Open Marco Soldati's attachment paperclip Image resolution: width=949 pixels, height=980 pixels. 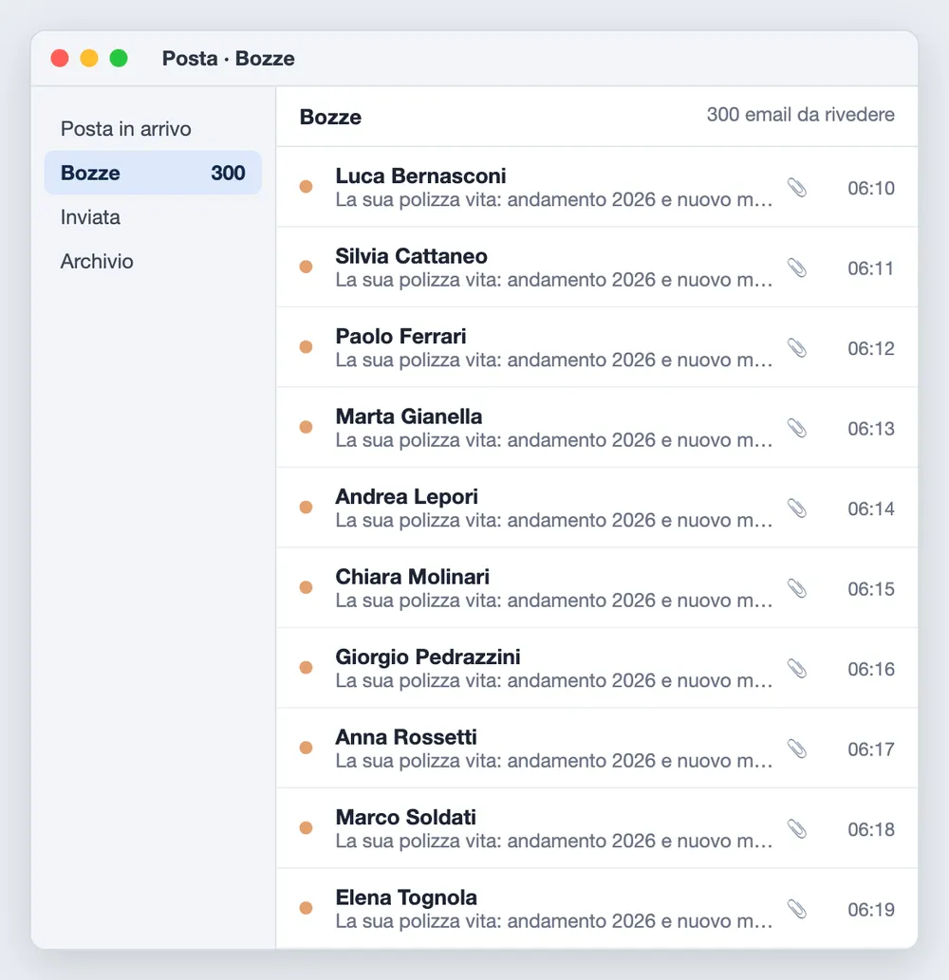(x=796, y=829)
